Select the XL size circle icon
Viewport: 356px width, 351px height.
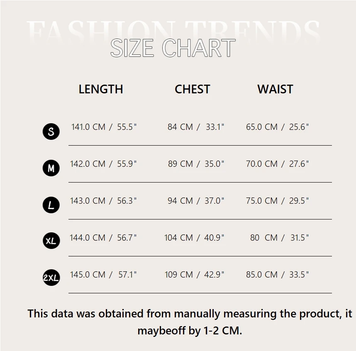tap(51, 241)
